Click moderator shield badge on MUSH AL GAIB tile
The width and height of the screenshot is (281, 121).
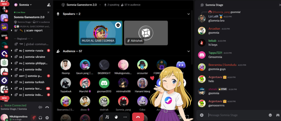click(118, 25)
